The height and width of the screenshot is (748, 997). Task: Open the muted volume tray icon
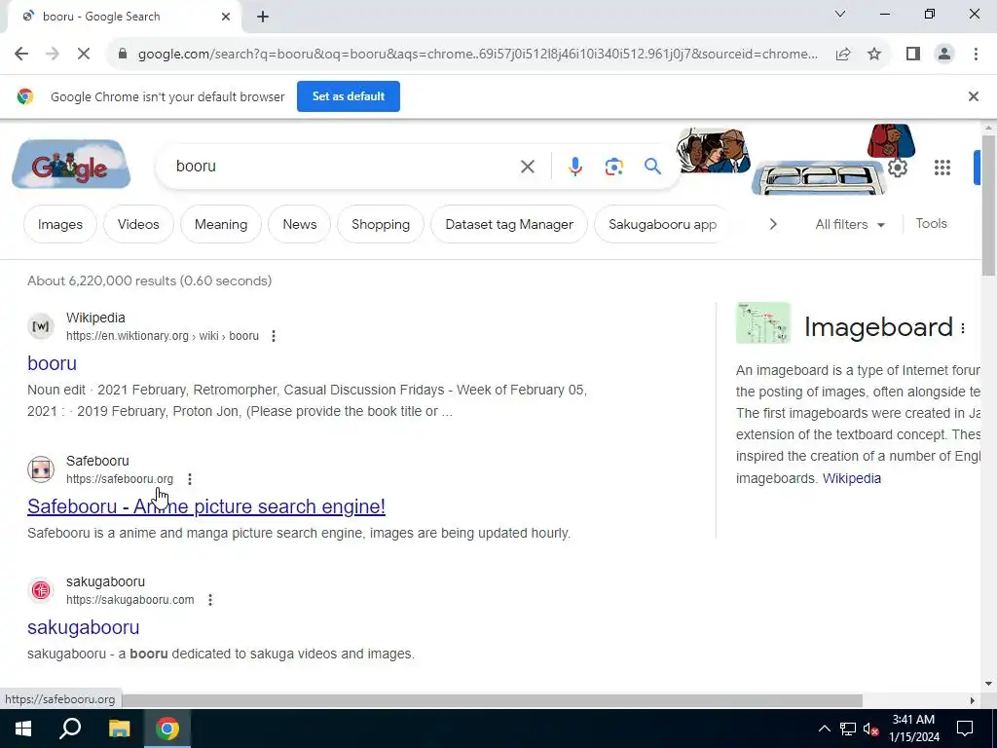[x=871, y=729]
